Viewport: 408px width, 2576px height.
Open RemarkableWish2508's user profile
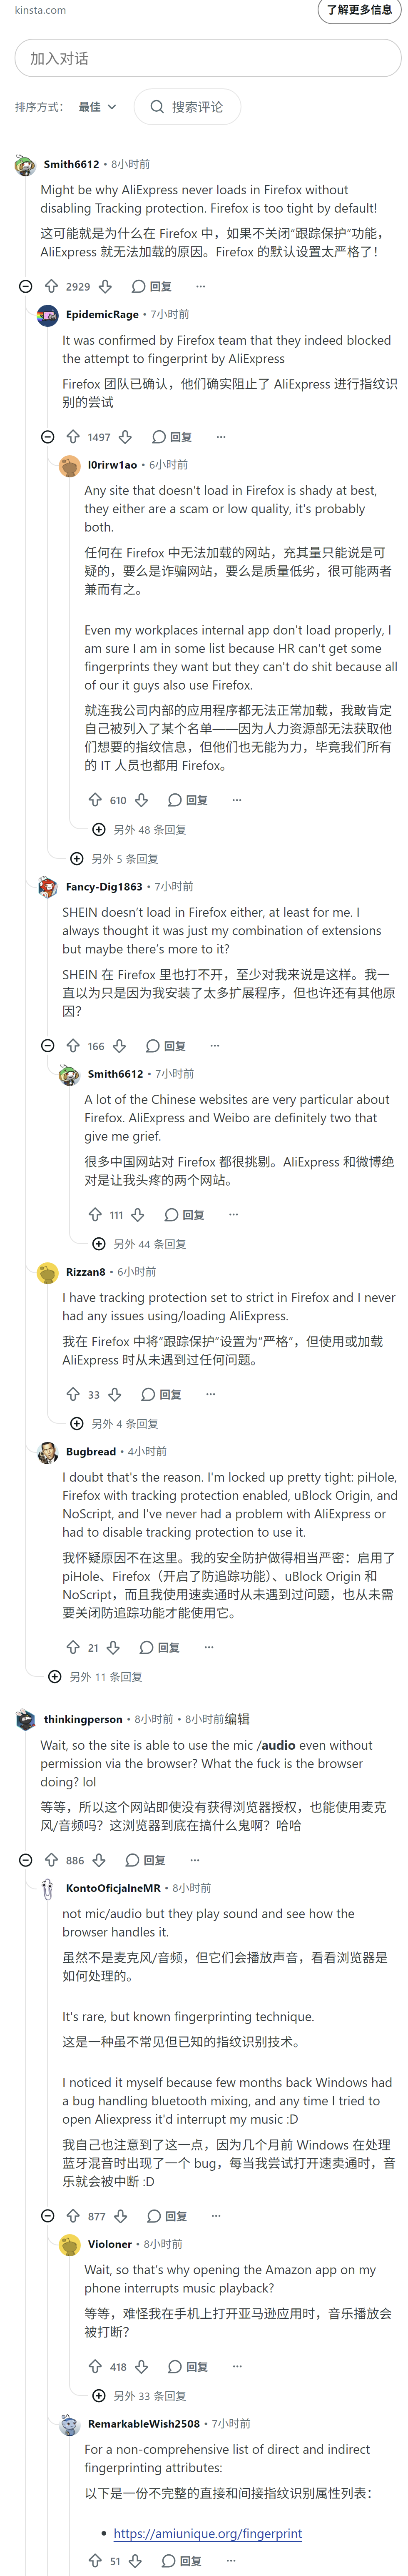coord(144,2424)
